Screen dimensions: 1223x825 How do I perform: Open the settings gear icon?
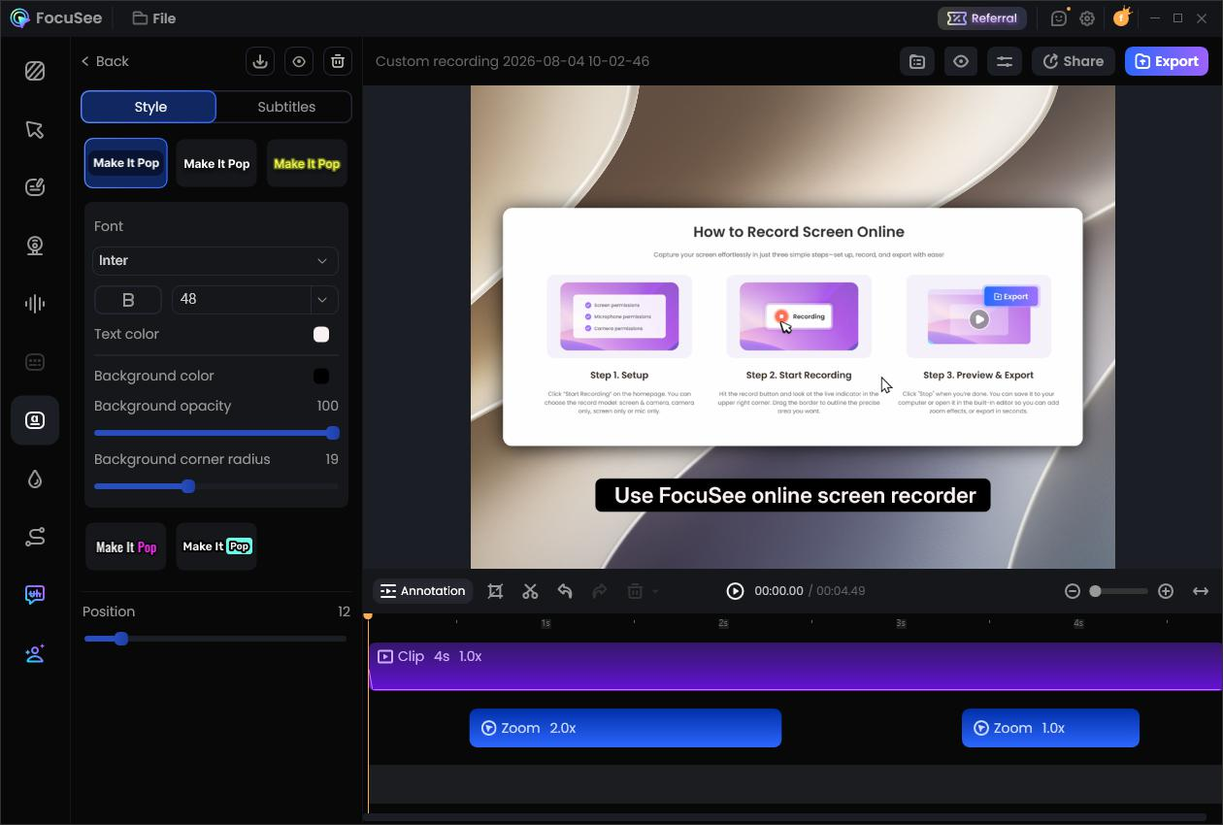(1087, 17)
